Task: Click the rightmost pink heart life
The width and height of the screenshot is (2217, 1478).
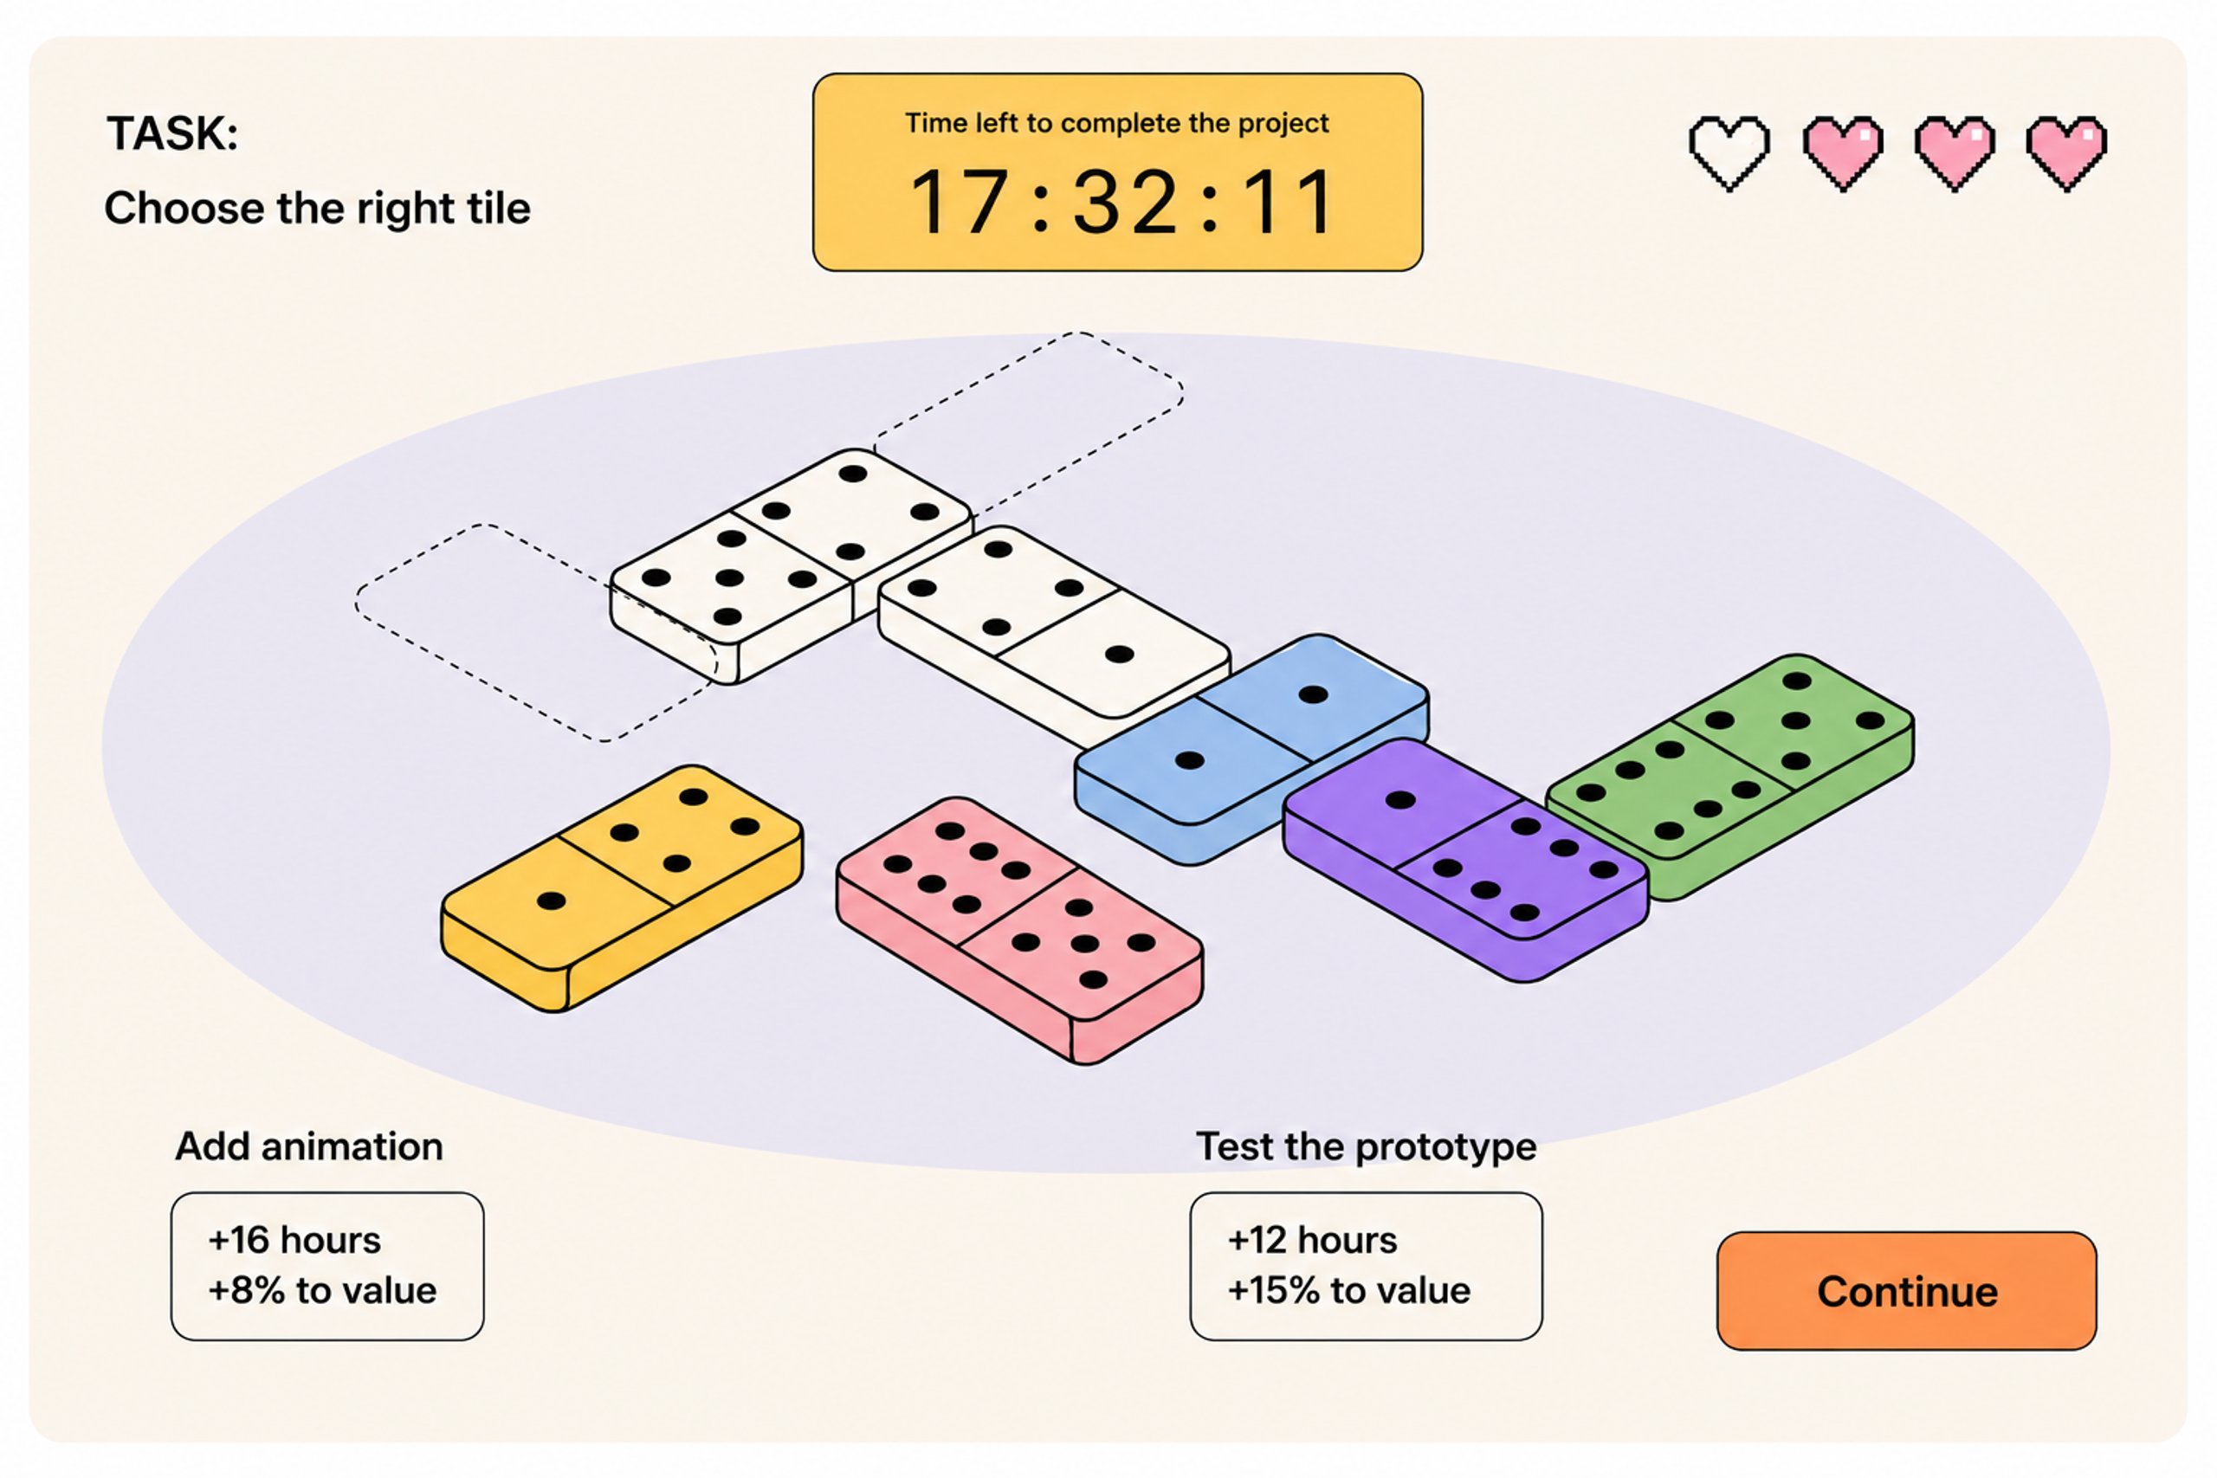Action: click(2066, 152)
